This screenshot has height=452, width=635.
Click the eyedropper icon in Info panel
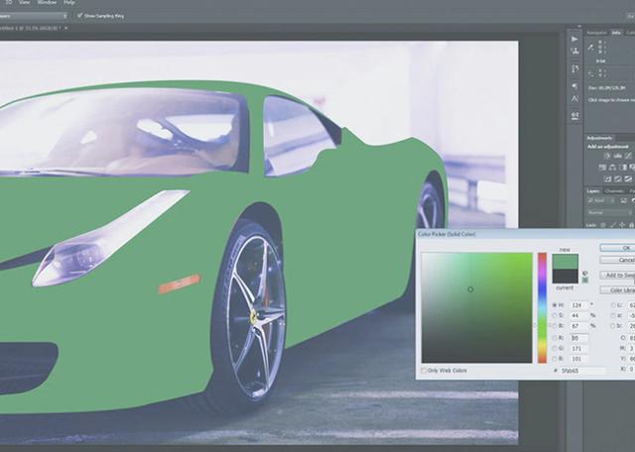click(591, 47)
